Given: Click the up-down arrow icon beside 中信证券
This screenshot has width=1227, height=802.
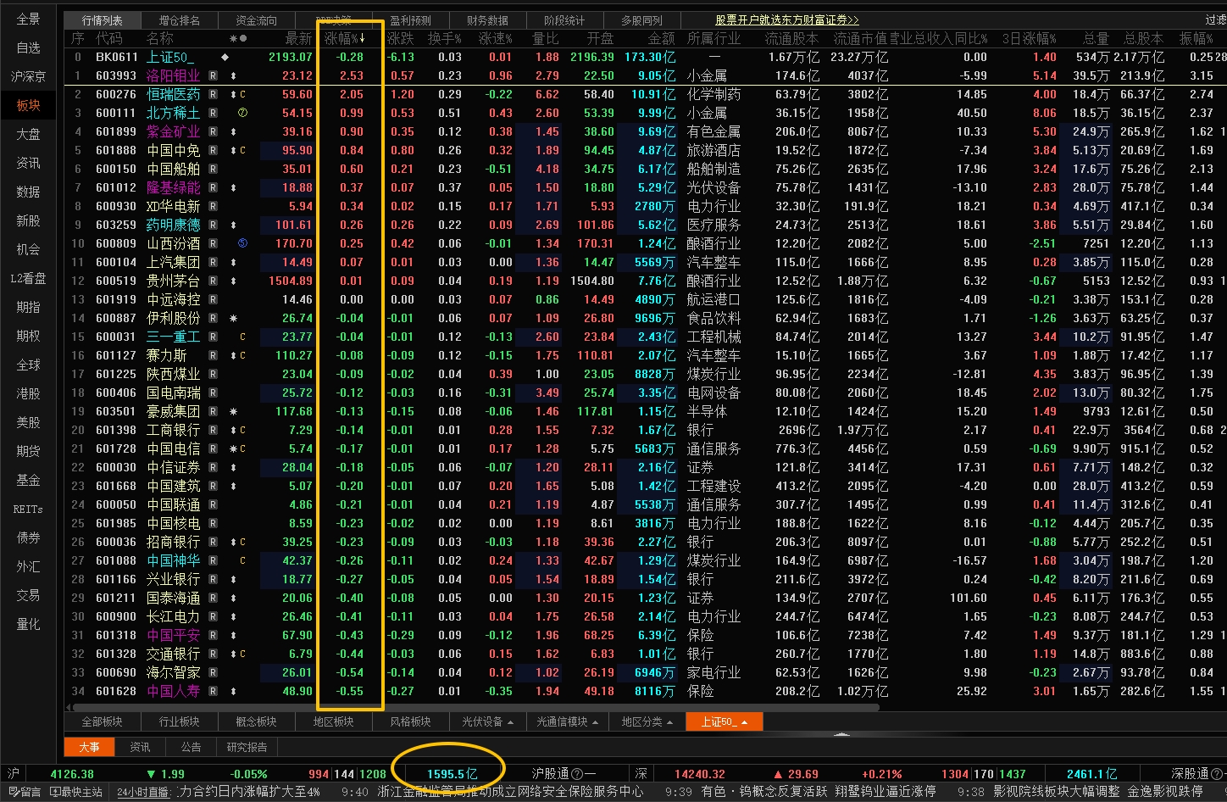Looking at the screenshot, I should click(234, 467).
